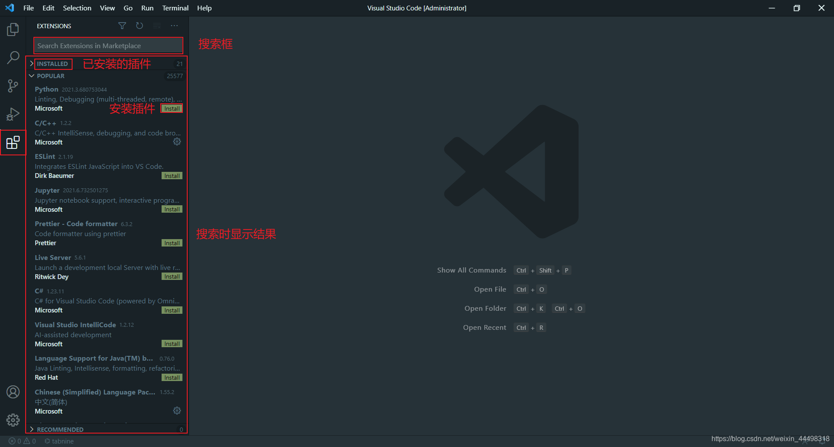Image resolution: width=834 pixels, height=447 pixels.
Task: Install the Python extension
Action: [172, 108]
